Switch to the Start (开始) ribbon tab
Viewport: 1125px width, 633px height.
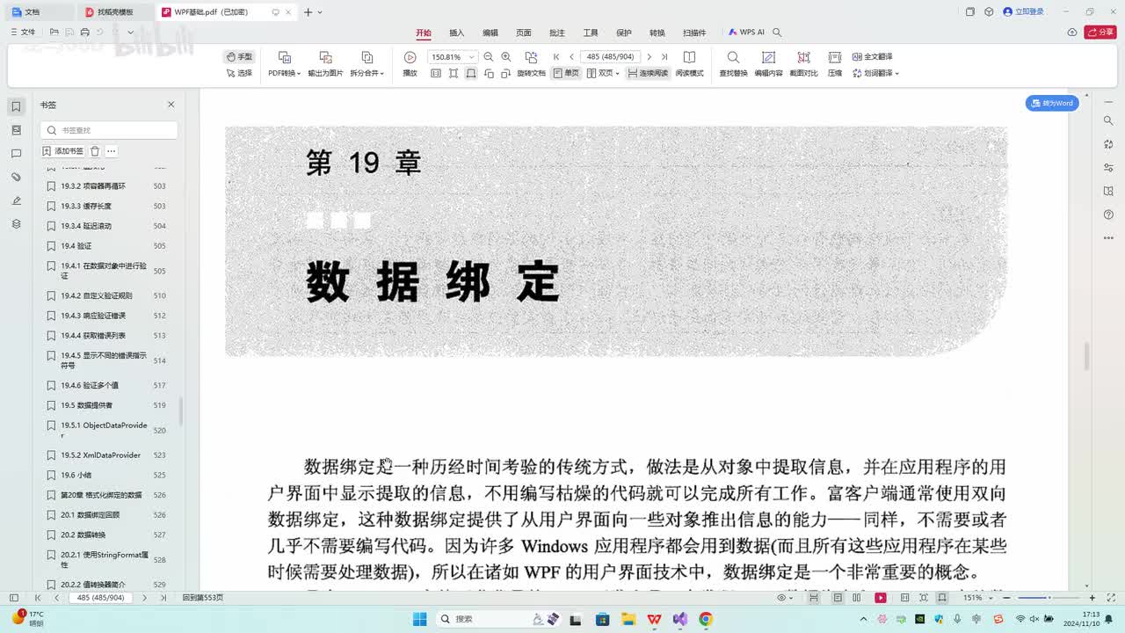(x=424, y=33)
